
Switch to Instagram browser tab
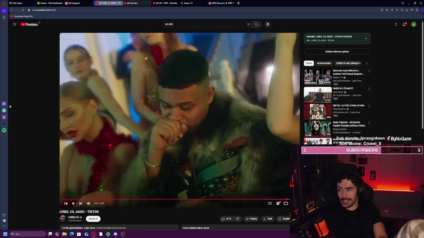click(x=74, y=3)
